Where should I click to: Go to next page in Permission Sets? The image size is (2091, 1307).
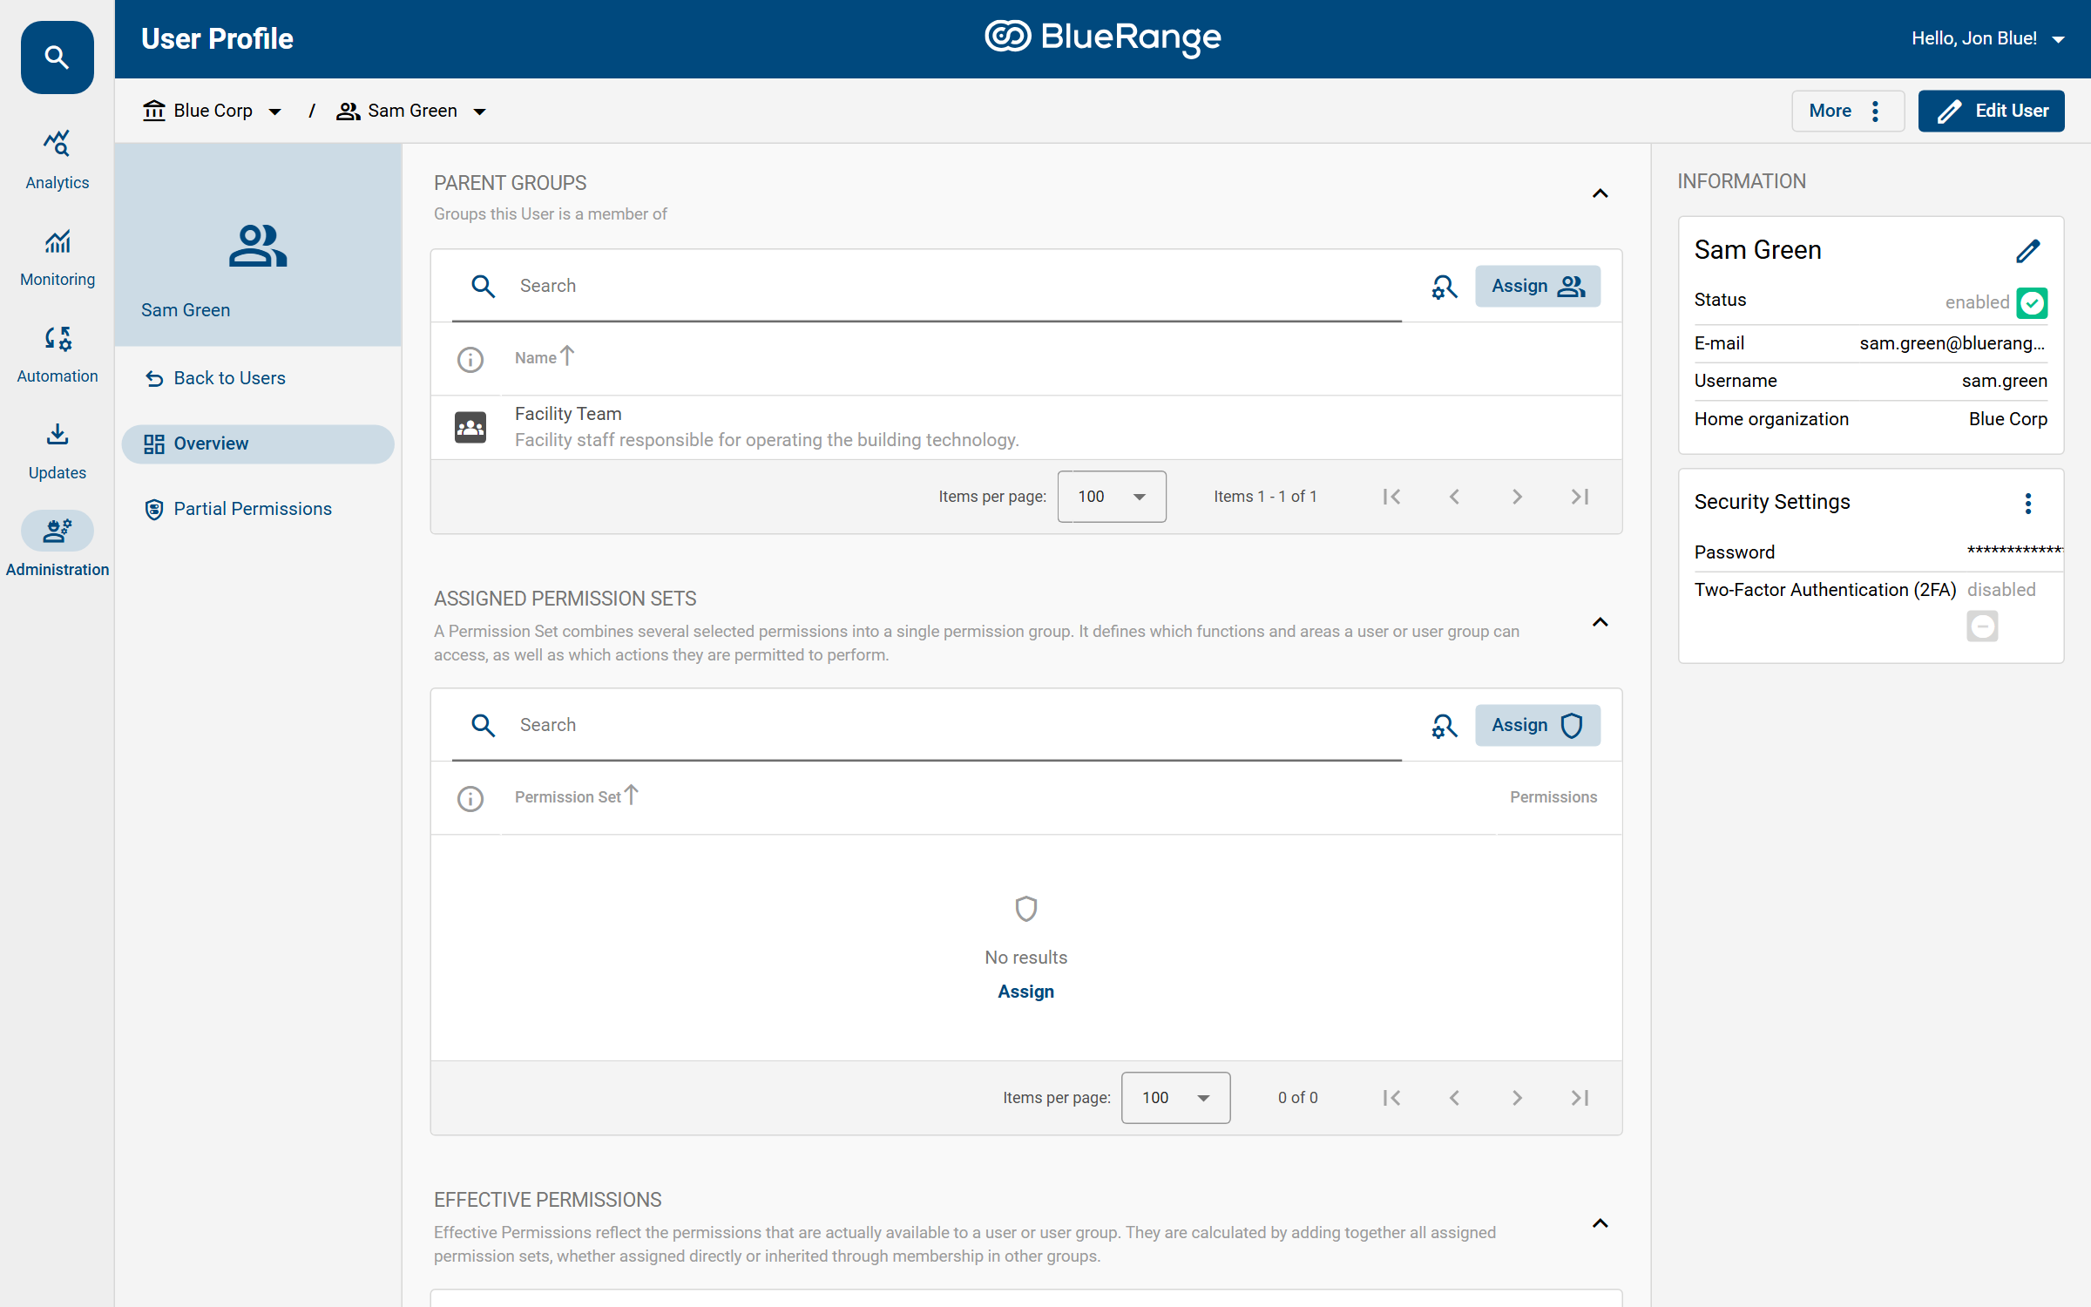pyautogui.click(x=1517, y=1098)
